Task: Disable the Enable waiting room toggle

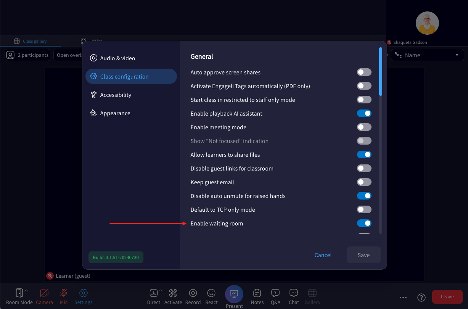Action: (364, 223)
